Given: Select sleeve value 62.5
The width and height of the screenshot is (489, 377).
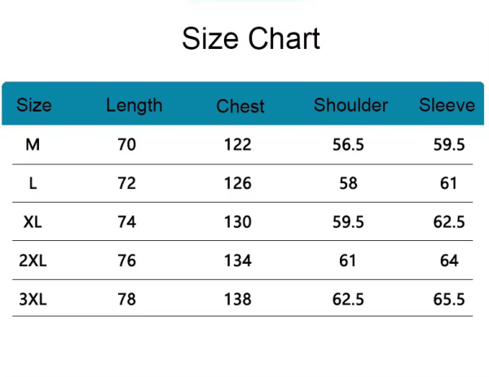Looking at the screenshot, I should pos(448,222).
